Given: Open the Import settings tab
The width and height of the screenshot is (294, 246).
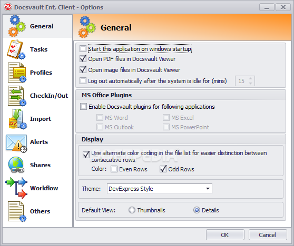Looking at the screenshot, I should (37, 119).
